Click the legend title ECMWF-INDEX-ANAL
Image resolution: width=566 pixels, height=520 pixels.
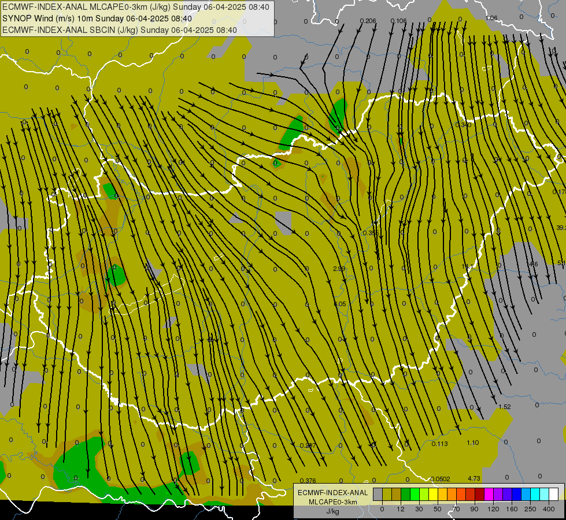[x=333, y=493]
